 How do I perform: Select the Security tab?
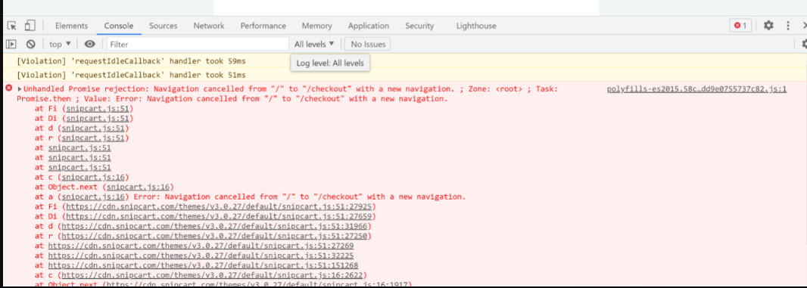coord(419,26)
